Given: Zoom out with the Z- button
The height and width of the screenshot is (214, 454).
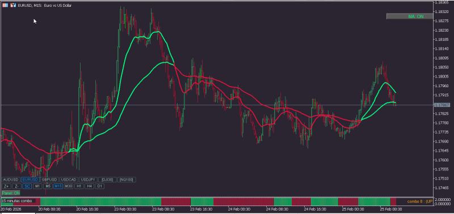Looking at the screenshot, I should [x=17, y=186].
